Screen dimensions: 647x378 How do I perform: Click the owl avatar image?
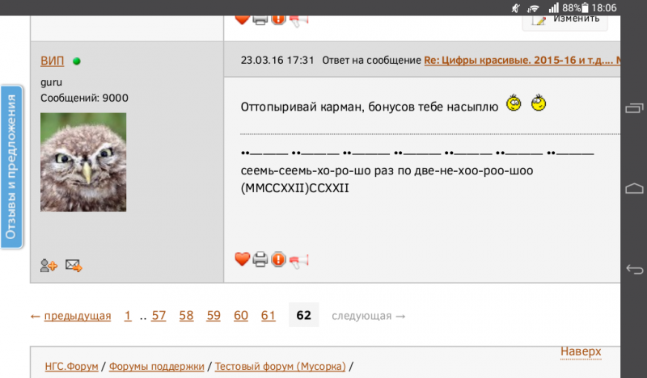pyautogui.click(x=83, y=162)
